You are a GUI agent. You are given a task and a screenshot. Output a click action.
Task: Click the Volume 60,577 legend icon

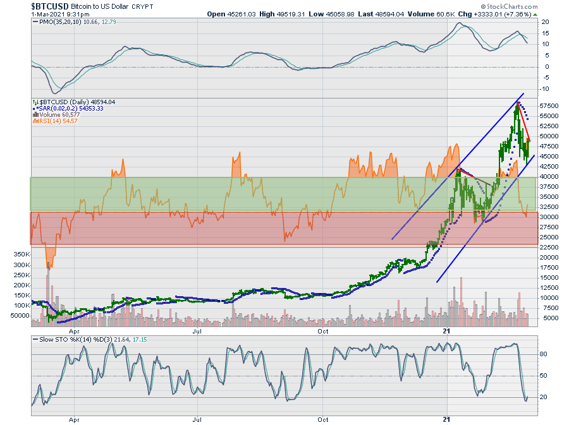pos(34,115)
